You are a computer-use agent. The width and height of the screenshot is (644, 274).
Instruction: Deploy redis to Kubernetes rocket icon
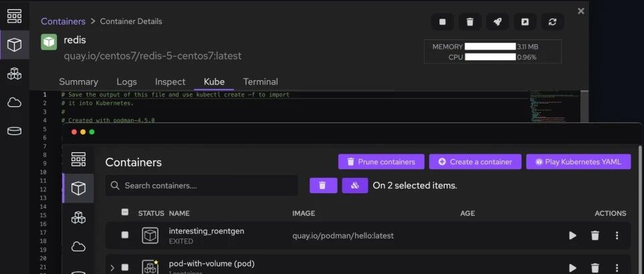(498, 22)
